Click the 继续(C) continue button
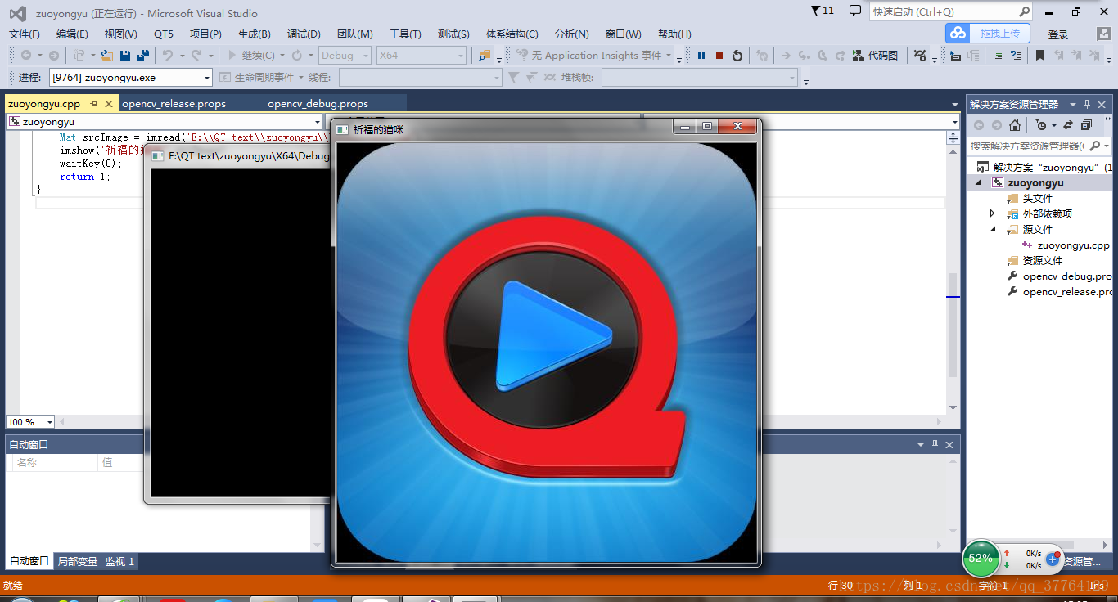Image resolution: width=1118 pixels, height=602 pixels. [x=250, y=56]
